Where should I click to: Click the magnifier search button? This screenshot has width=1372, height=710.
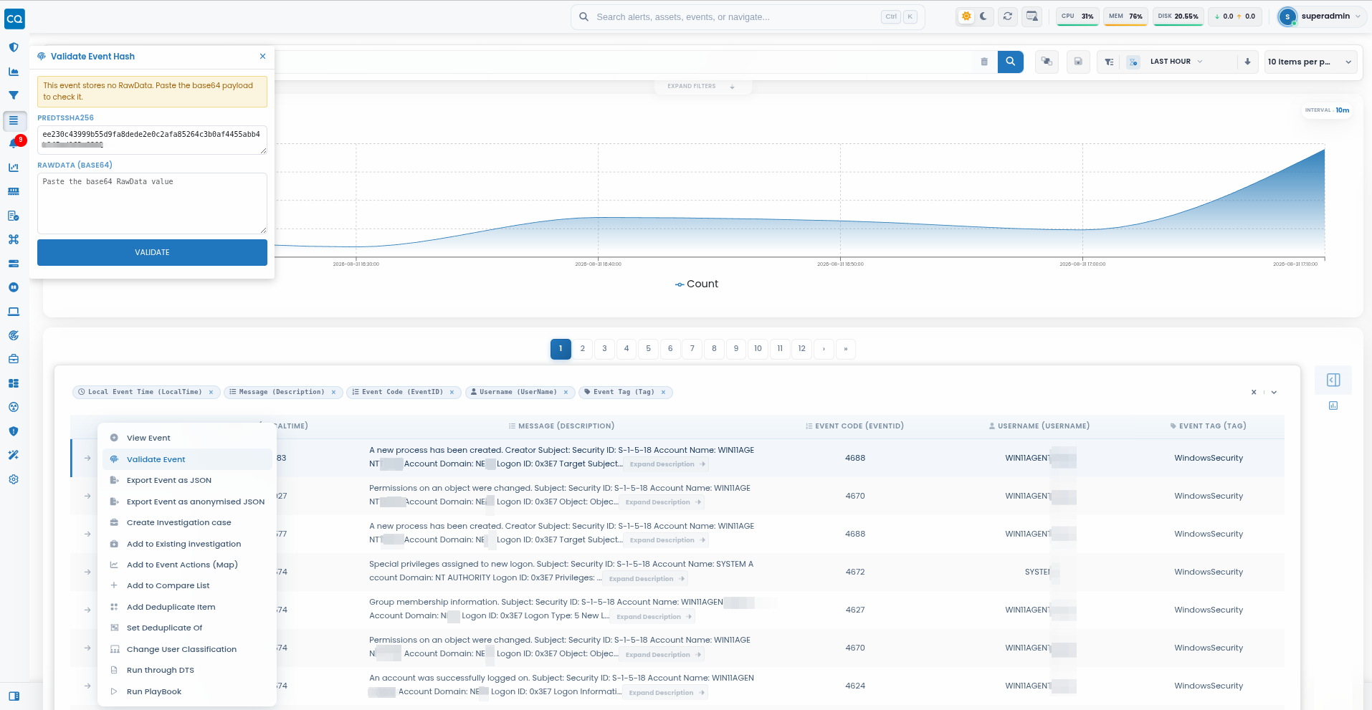pos(1011,62)
